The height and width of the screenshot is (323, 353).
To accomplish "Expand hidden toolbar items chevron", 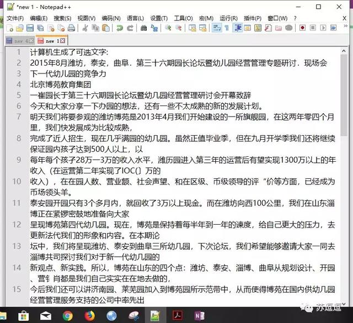I will pyautogui.click(x=345, y=26).
